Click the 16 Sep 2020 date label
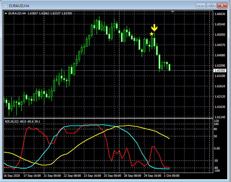Viewport: 231px width, 182px height. click(x=12, y=176)
